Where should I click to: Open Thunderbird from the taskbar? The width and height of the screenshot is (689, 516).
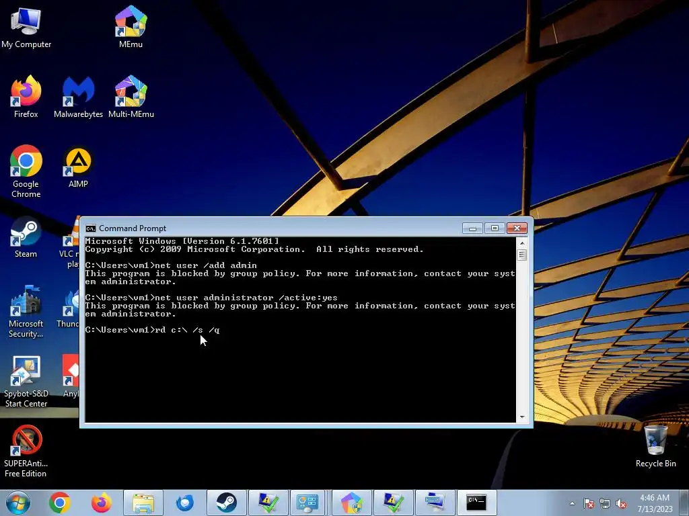[184, 503]
